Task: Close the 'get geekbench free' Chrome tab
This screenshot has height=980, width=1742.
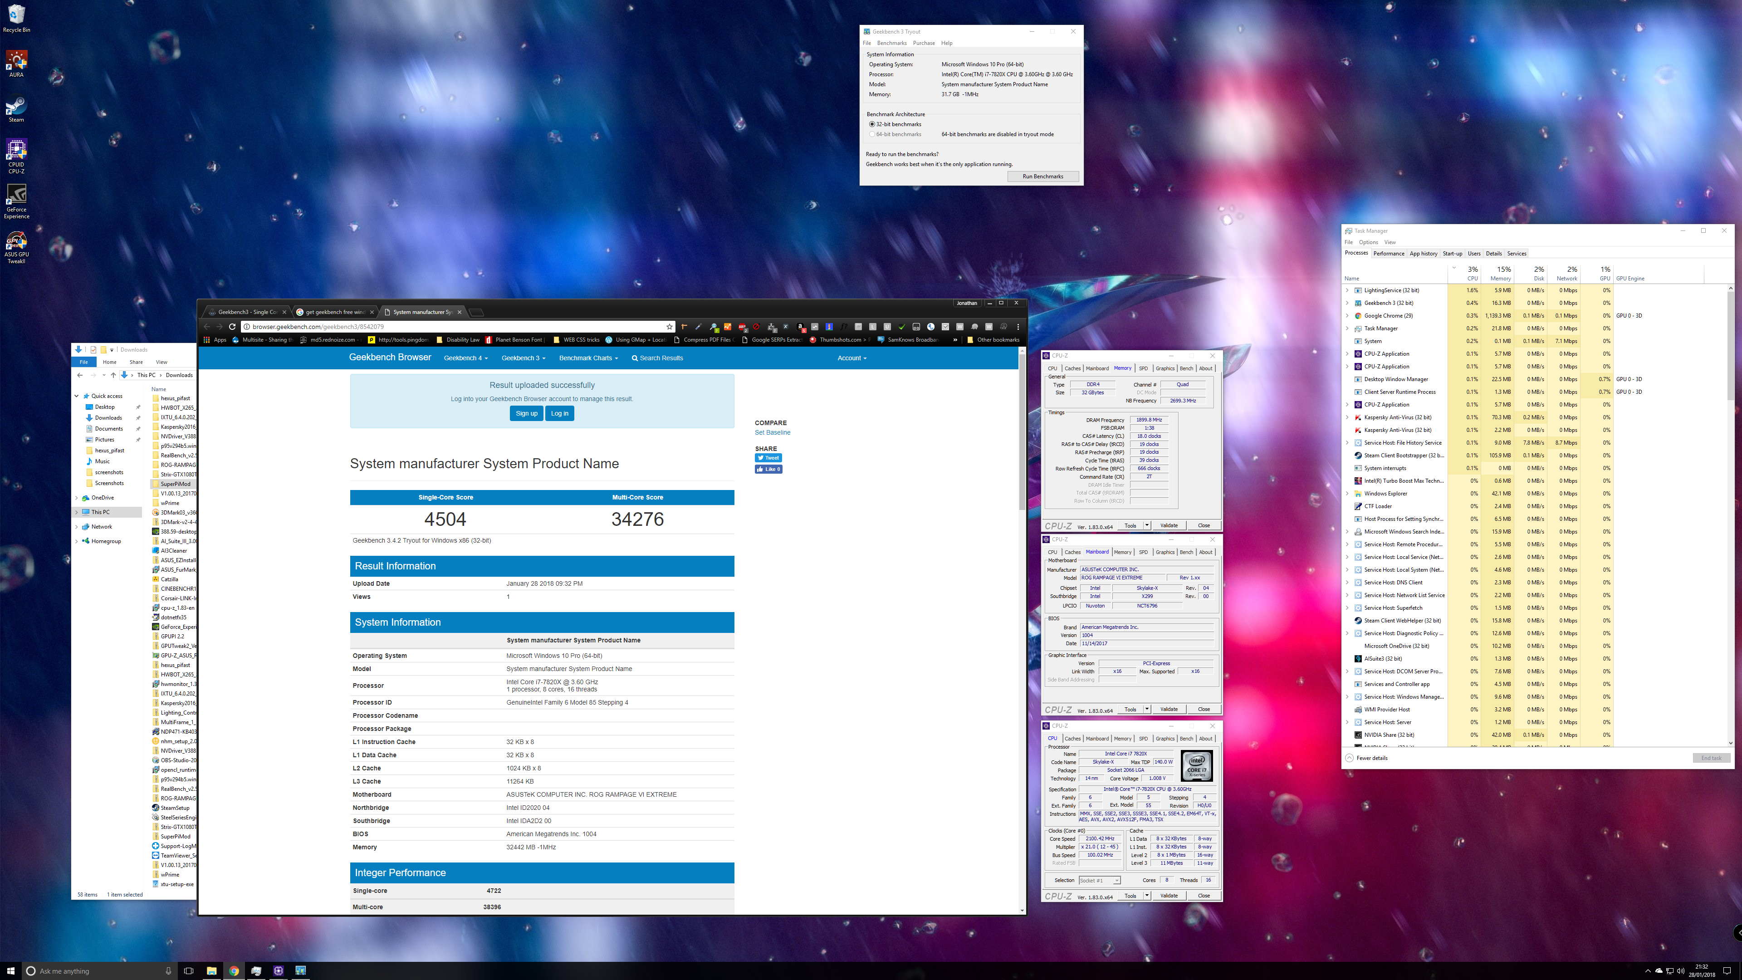Action: click(372, 312)
